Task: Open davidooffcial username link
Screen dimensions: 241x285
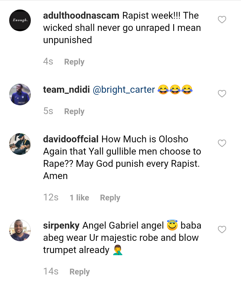Action: (x=71, y=139)
